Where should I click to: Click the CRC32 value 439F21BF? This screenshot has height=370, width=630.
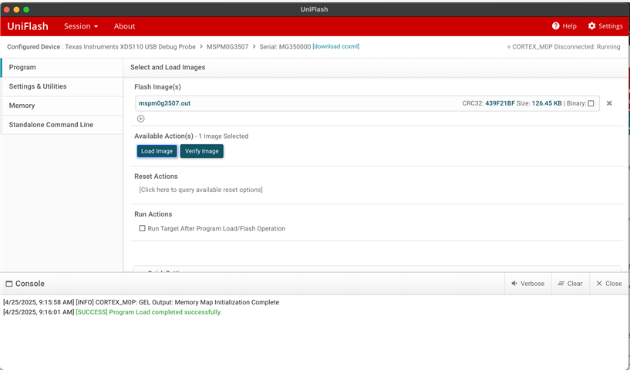pyautogui.click(x=500, y=103)
